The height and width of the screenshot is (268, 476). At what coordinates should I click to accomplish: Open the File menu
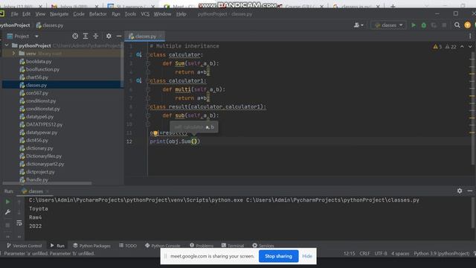14,14
